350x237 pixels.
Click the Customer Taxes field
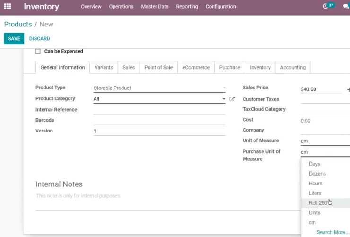(325, 99)
